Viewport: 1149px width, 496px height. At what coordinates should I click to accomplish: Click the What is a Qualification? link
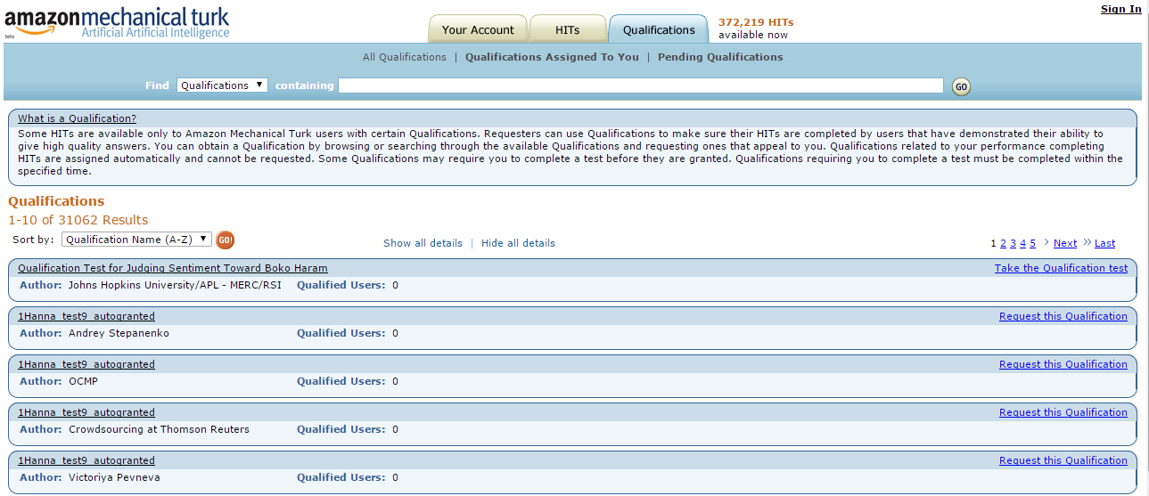point(77,118)
